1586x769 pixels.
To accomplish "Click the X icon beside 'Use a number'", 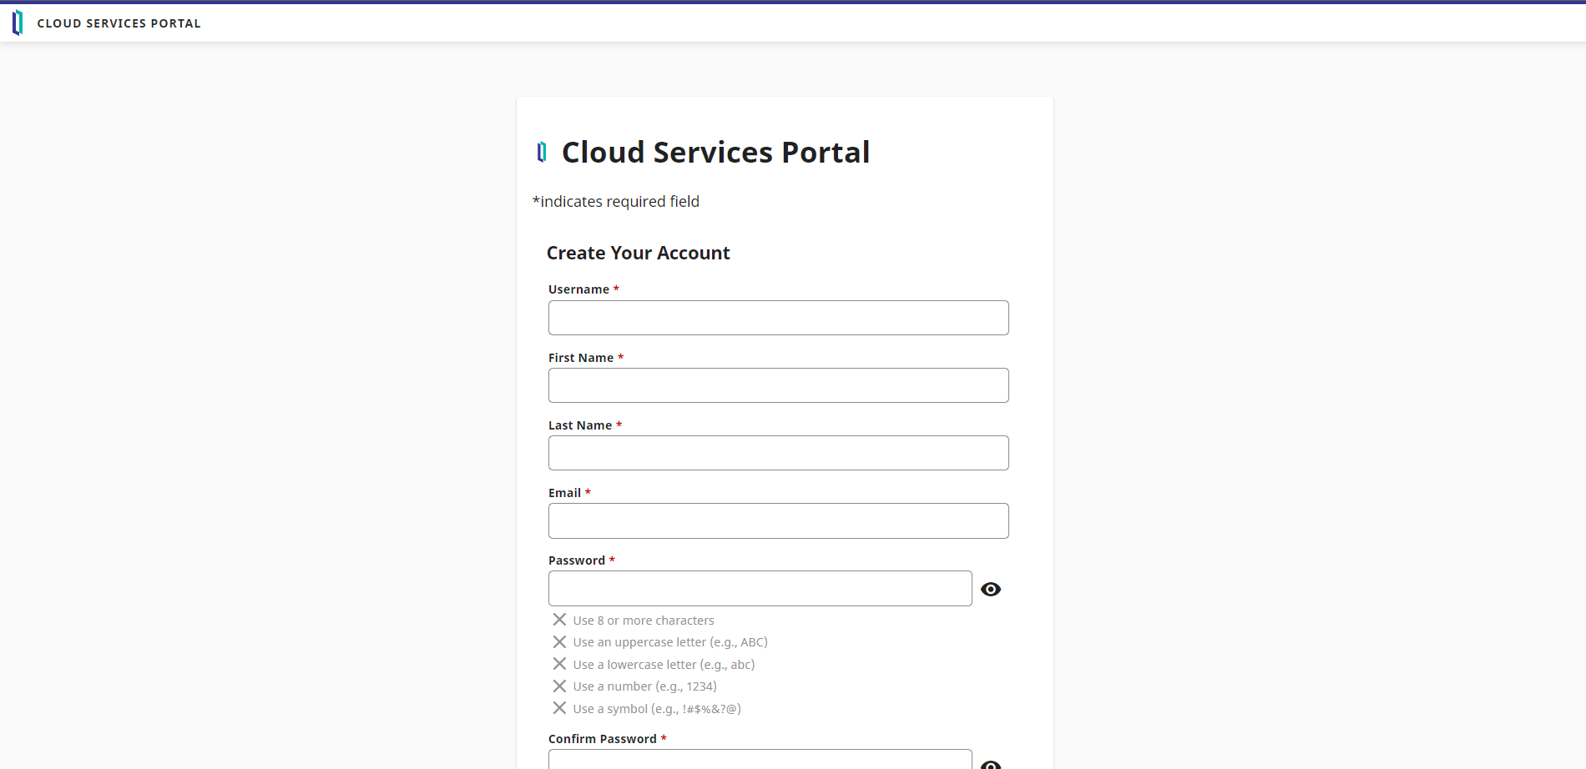I will click(559, 686).
